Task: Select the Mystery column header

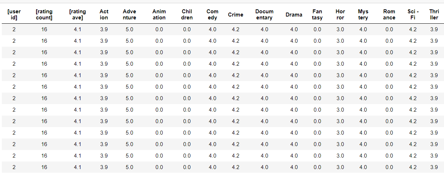Action: click(x=363, y=15)
